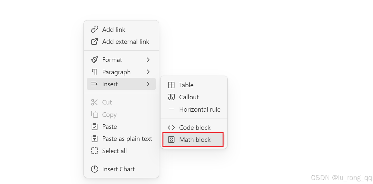The image size is (373, 184).
Task: Click the pilcrow icon beside Paragraph
Action: point(95,72)
